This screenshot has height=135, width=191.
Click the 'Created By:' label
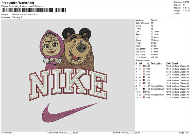pyautogui.click(x=7, y=132)
